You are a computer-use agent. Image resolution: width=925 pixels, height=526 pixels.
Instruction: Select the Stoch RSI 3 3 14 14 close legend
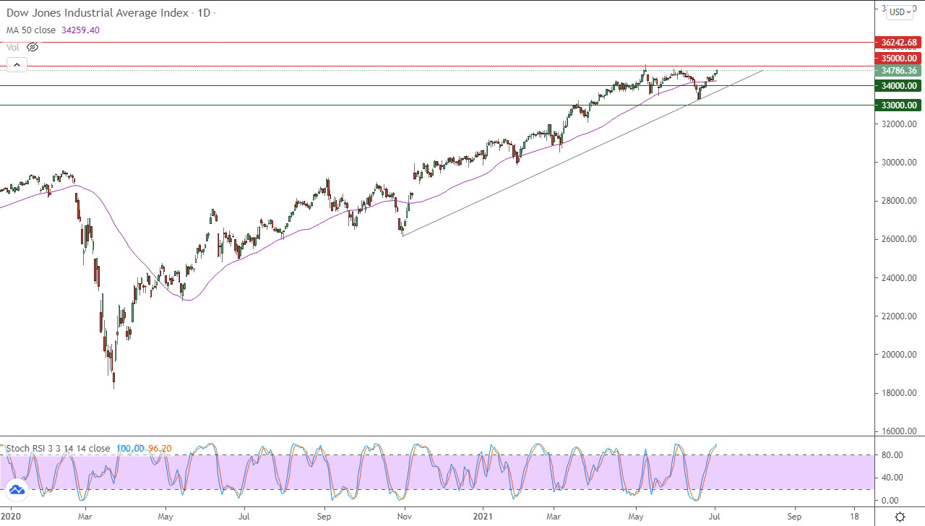tap(59, 449)
